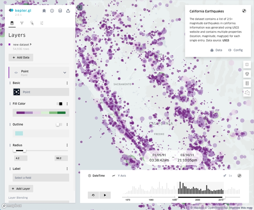Open the Fill Color palette bar

coord(41,113)
